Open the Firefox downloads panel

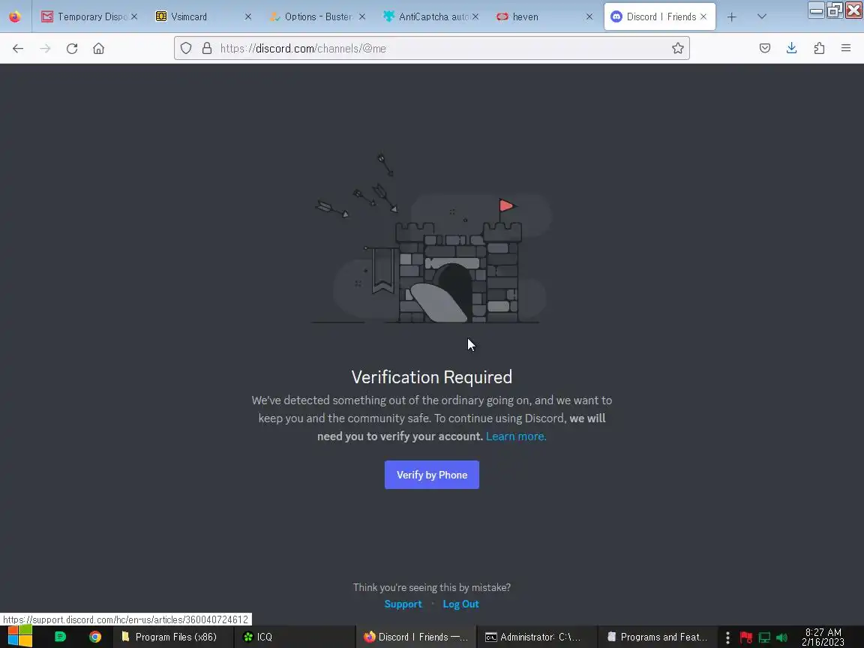coord(792,49)
